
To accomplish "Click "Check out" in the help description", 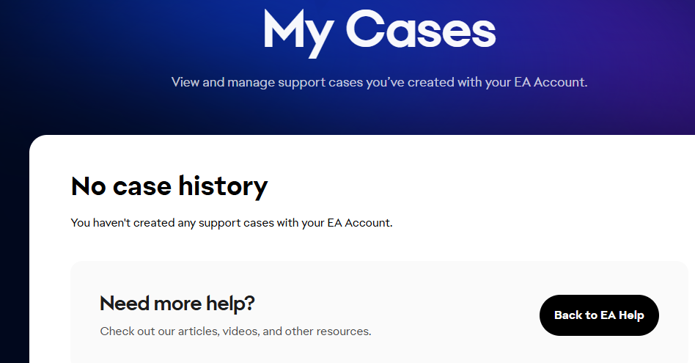I will click(124, 331).
